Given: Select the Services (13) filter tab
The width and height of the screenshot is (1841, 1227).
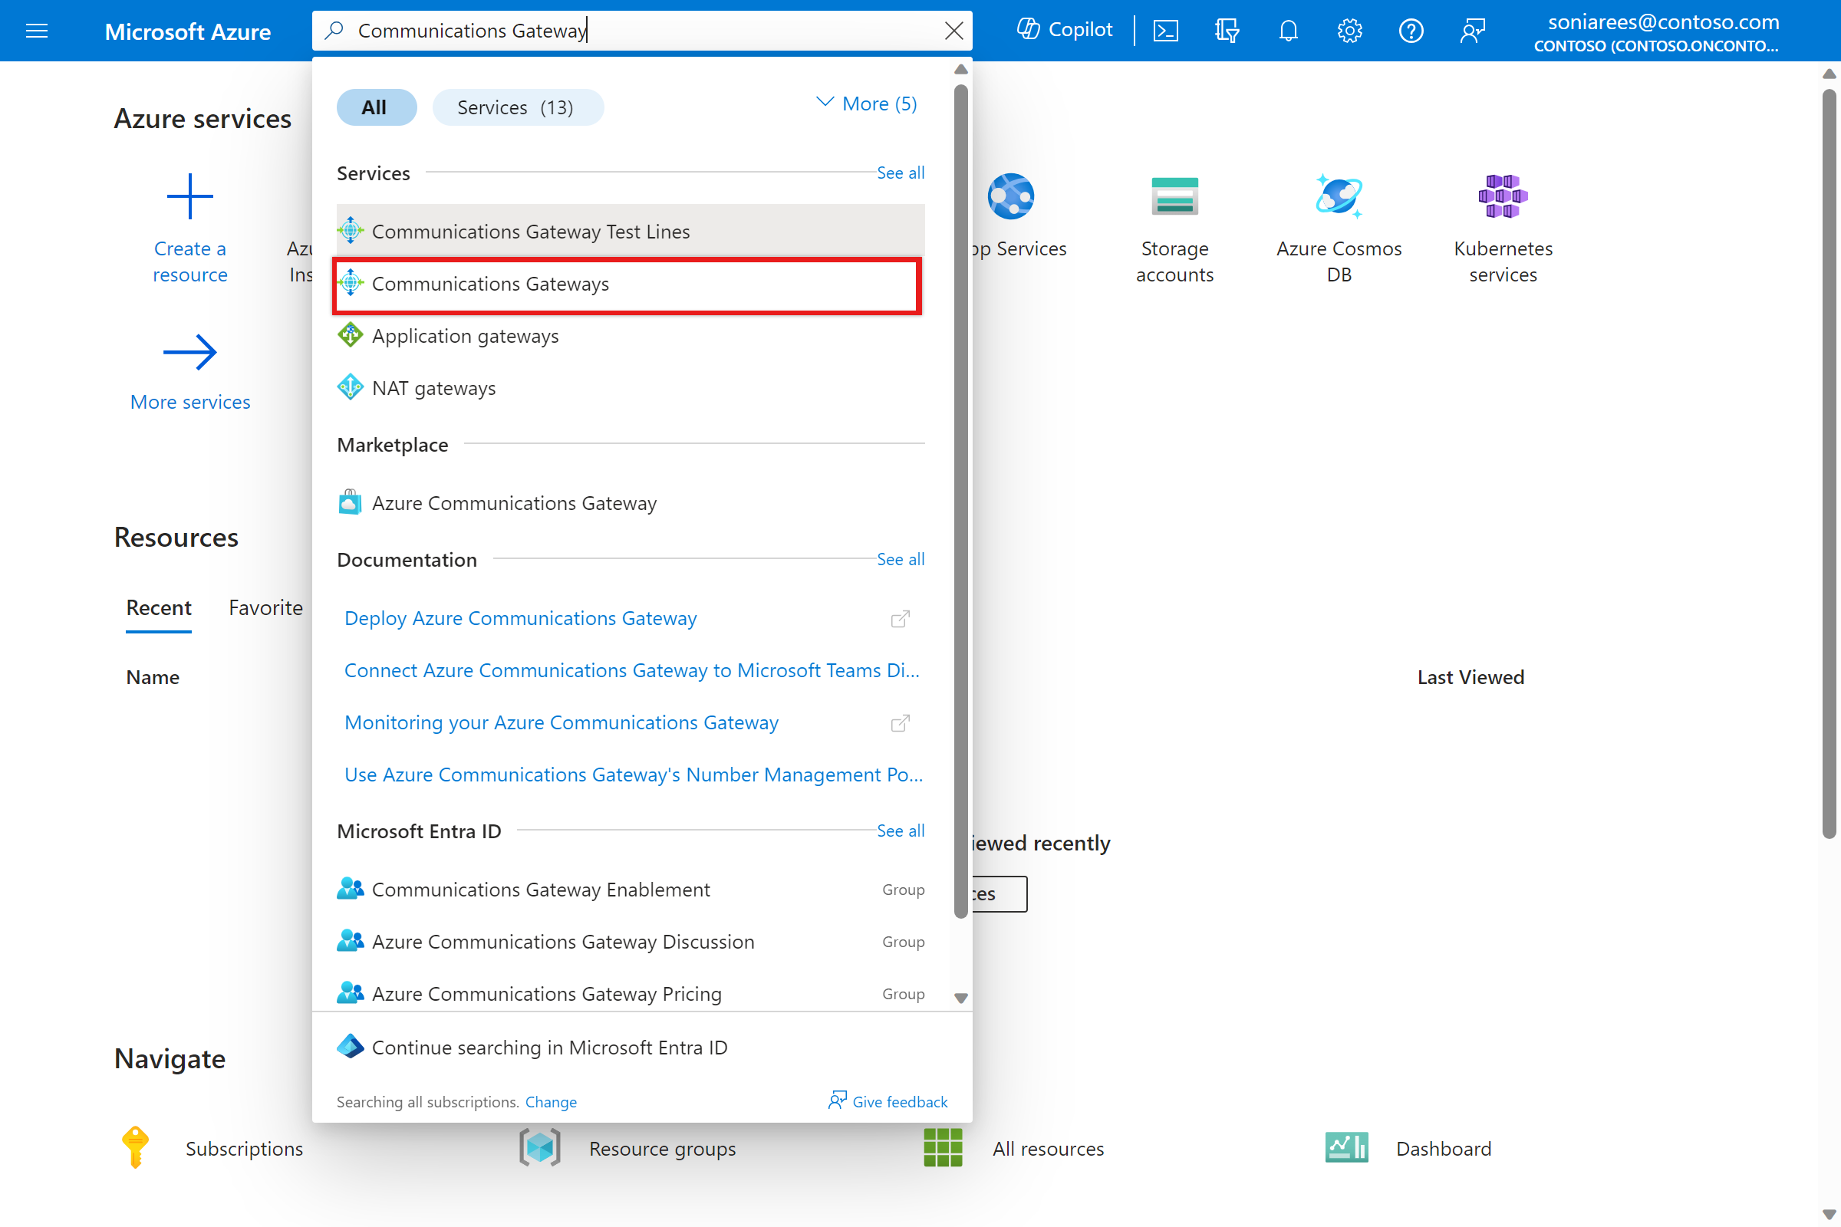Looking at the screenshot, I should pos(518,107).
